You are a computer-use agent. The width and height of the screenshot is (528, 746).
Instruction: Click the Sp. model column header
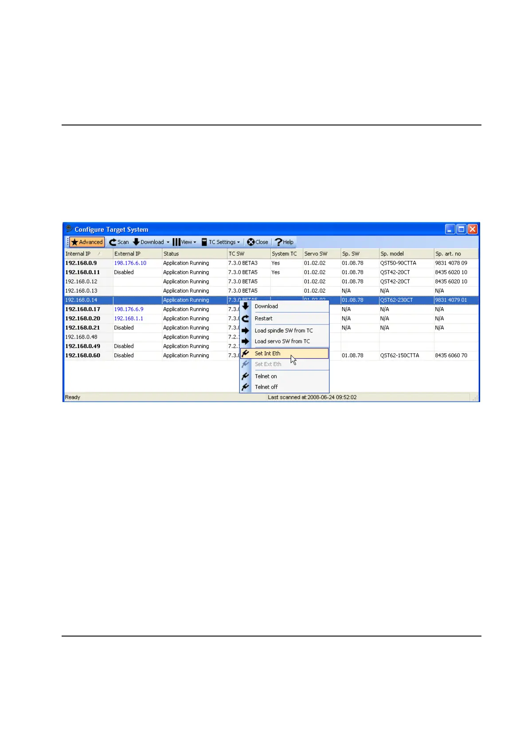[x=406, y=254]
